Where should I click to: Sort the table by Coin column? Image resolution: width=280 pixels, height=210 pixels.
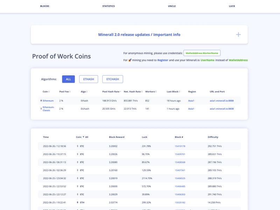[46, 92]
